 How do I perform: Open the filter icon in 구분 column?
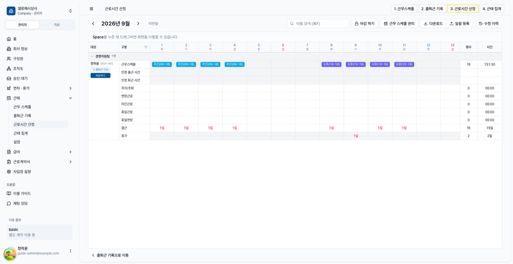coord(146,47)
